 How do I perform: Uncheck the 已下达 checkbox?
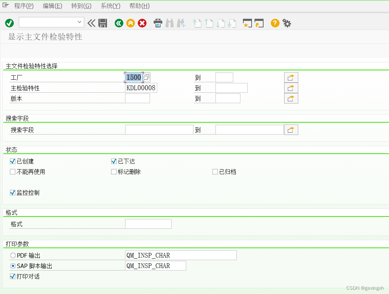(x=114, y=161)
